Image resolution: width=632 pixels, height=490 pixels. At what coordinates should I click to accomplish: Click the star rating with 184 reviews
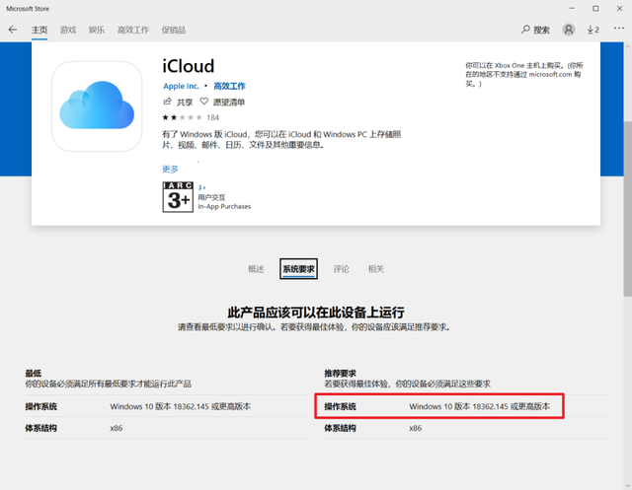pos(191,117)
